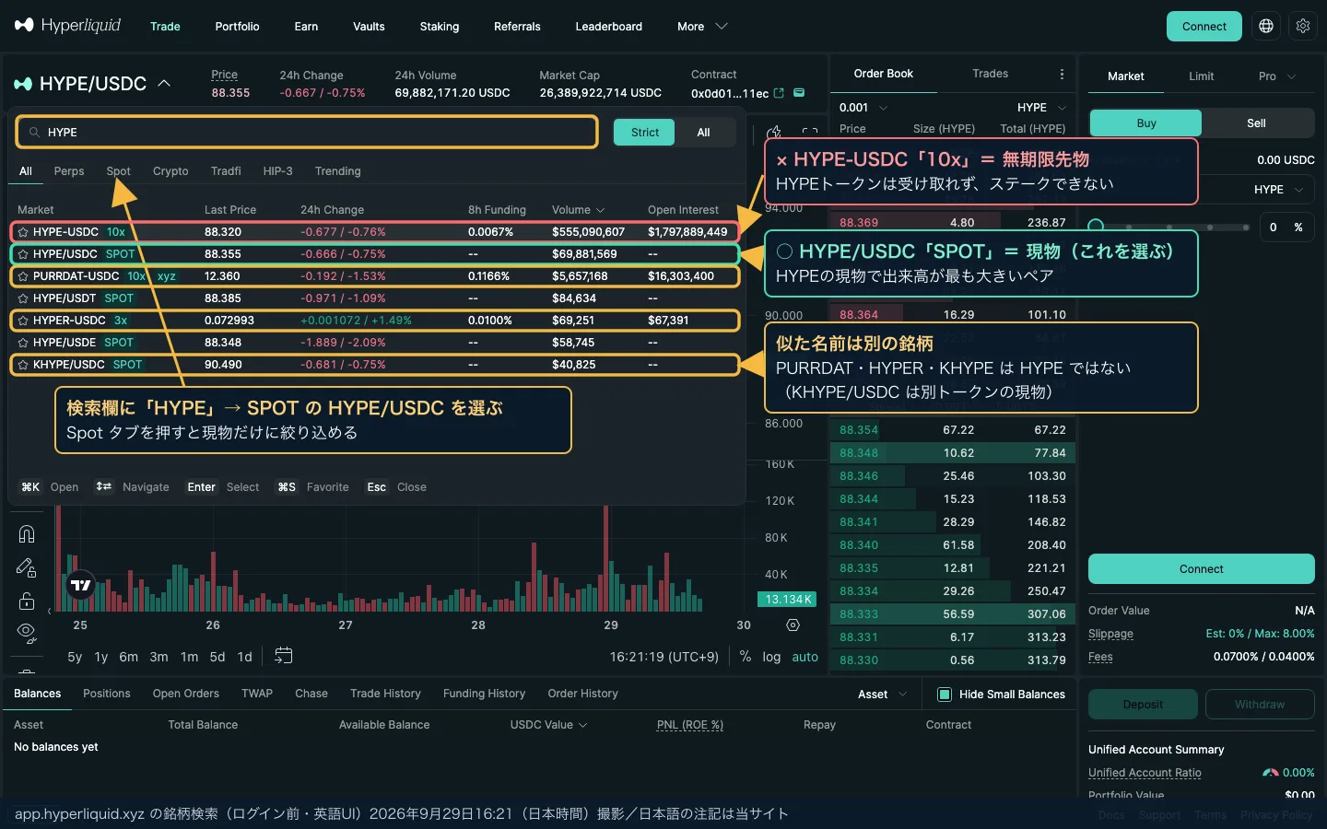Sort by Volume column header
Viewport: 1327px width, 829px height.
(x=578, y=210)
